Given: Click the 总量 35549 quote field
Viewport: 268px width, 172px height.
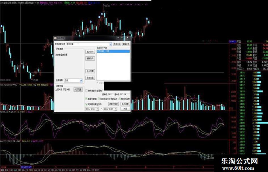Looking at the screenshot, I should tap(244, 55).
